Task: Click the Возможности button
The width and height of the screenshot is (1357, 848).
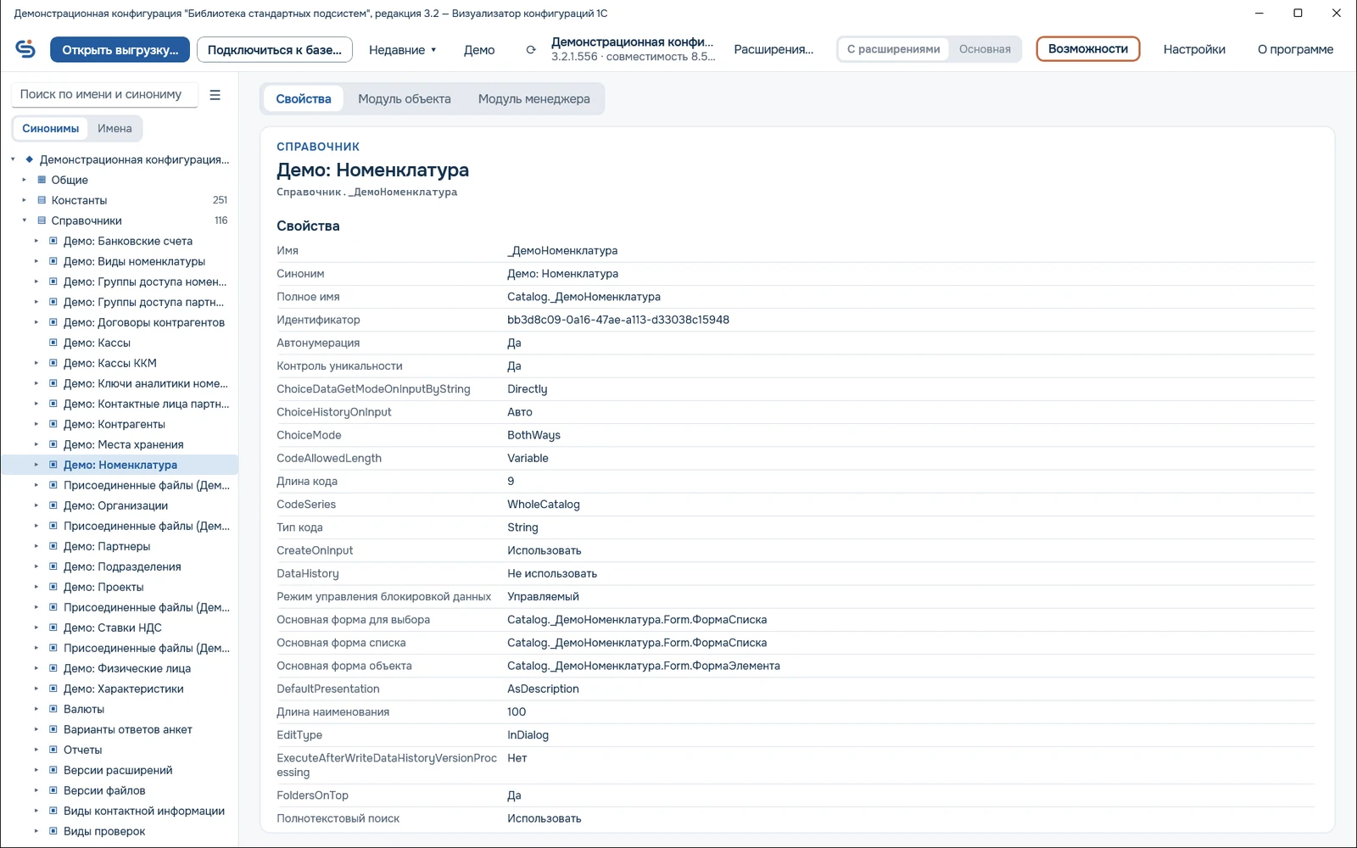Action: coord(1088,49)
